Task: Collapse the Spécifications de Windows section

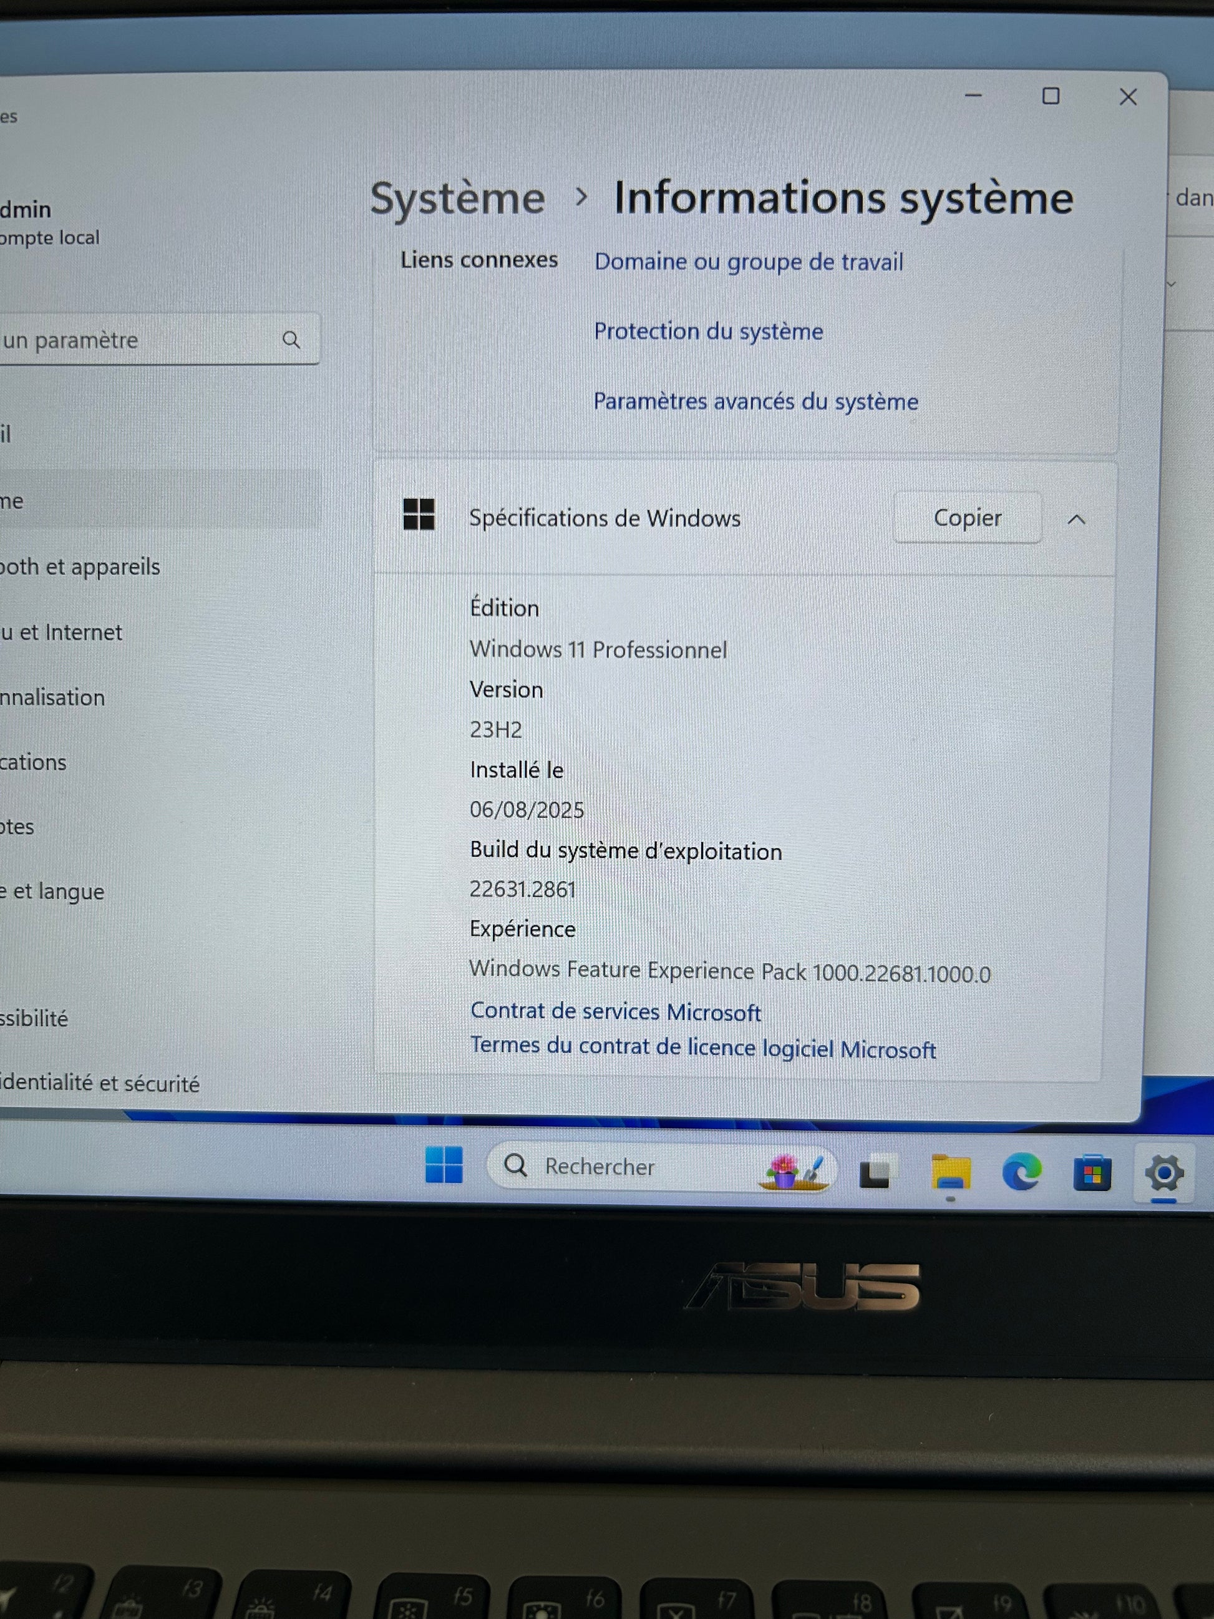Action: pos(1076,519)
